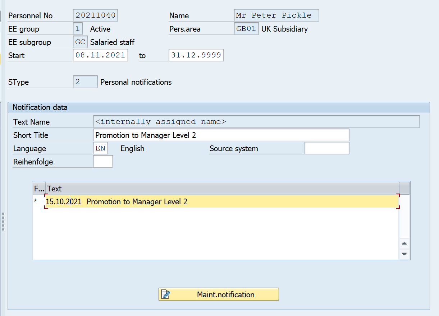Click the Maint.notification button

(219, 294)
